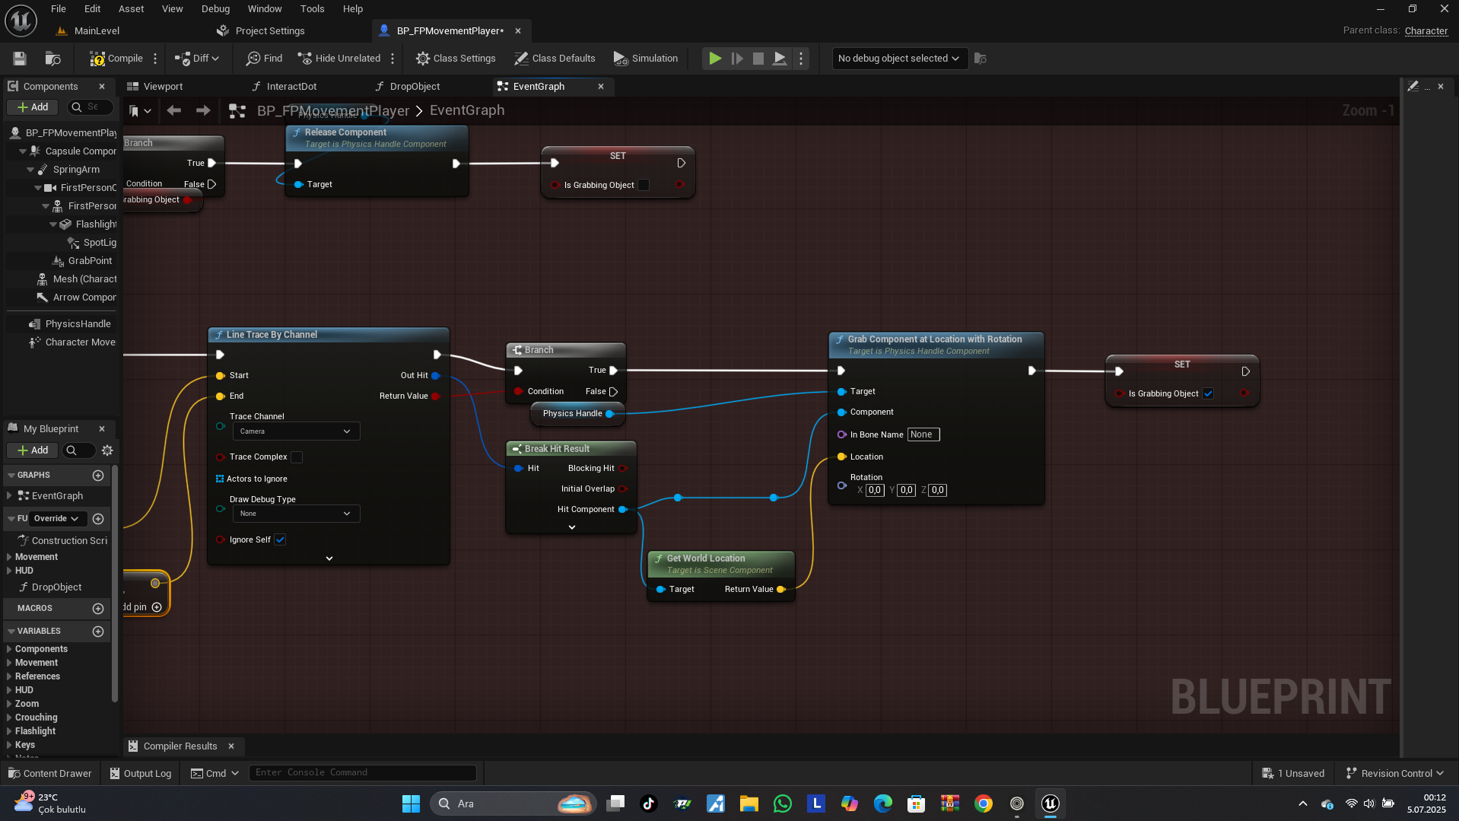This screenshot has height=821, width=1459.
Task: Click the Browse to asset icon
Action: pos(52,59)
